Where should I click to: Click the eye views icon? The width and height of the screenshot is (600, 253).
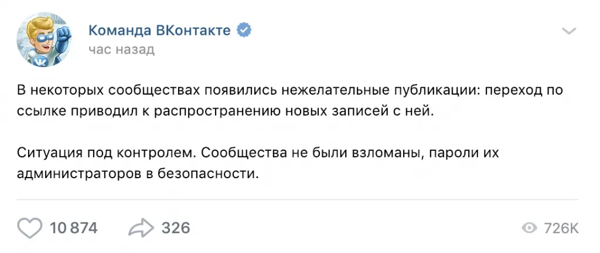(529, 228)
